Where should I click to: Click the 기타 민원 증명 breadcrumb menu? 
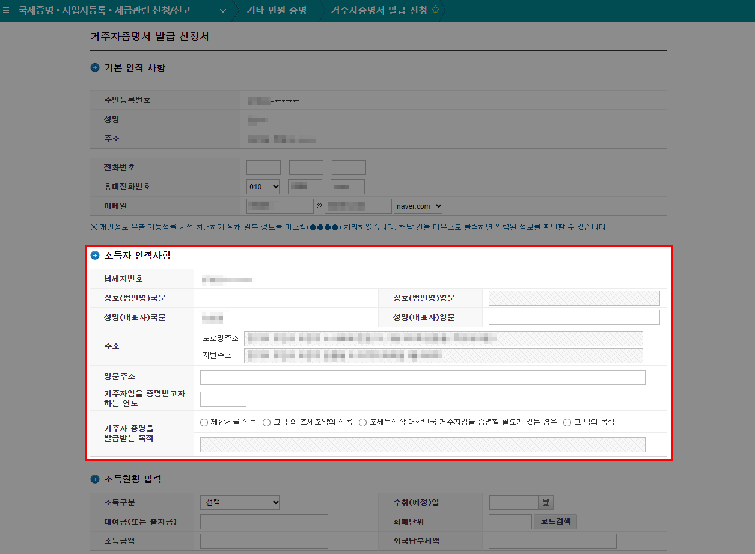277,10
